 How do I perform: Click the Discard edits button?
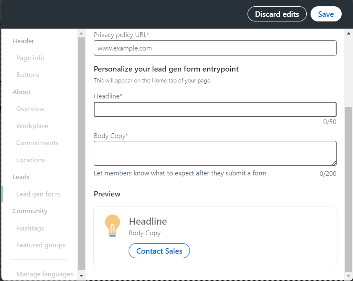click(x=277, y=14)
